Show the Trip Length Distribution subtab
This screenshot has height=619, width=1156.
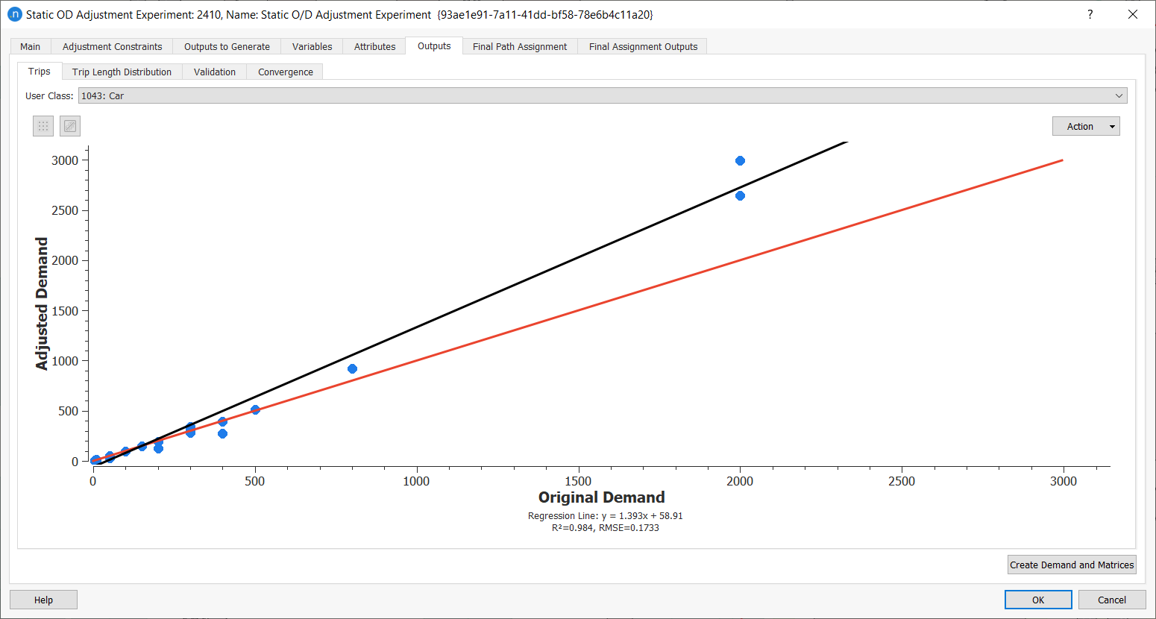122,72
